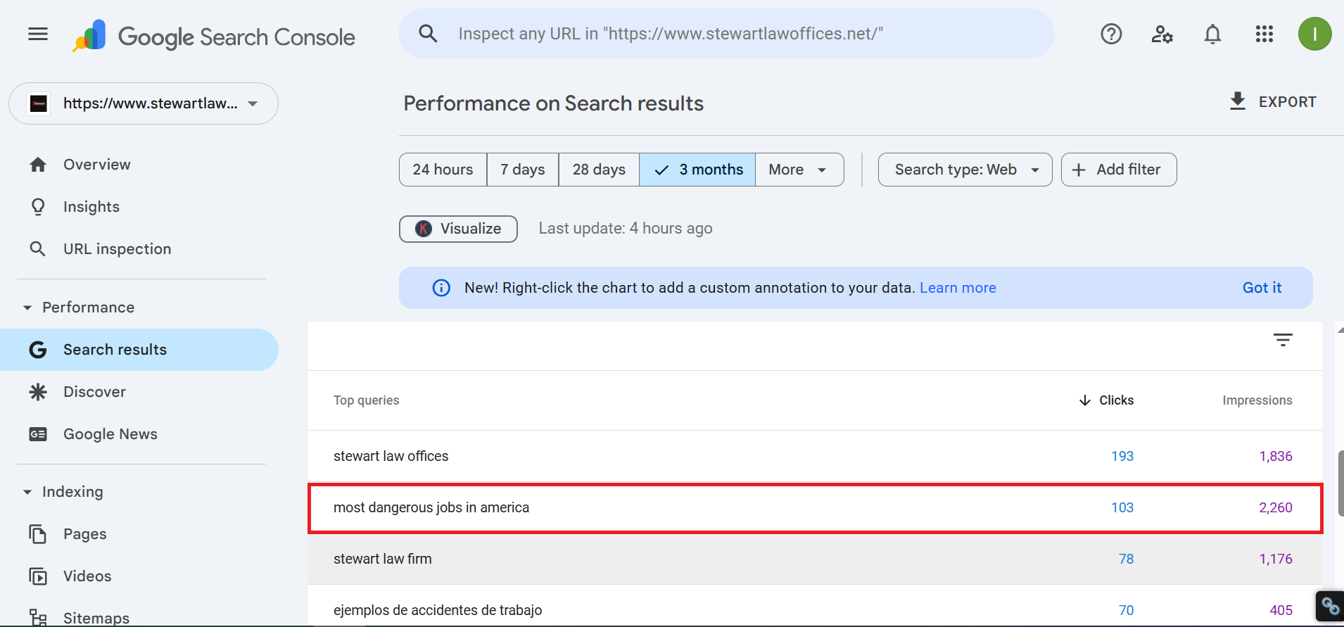Click the 405 impressions value

tap(1281, 610)
